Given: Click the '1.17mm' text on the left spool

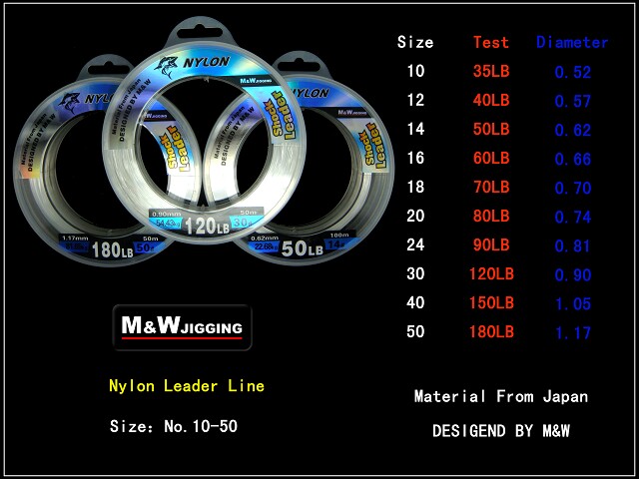Looking at the screenshot, I should [x=75, y=239].
